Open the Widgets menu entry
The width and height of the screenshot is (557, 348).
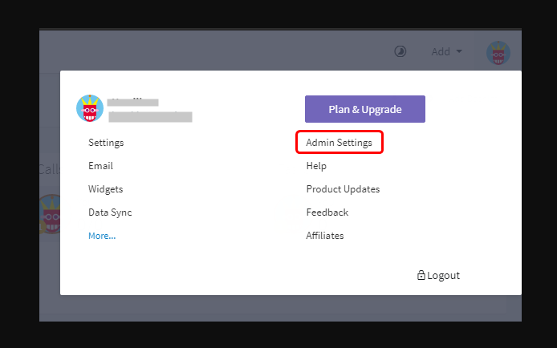click(x=105, y=189)
